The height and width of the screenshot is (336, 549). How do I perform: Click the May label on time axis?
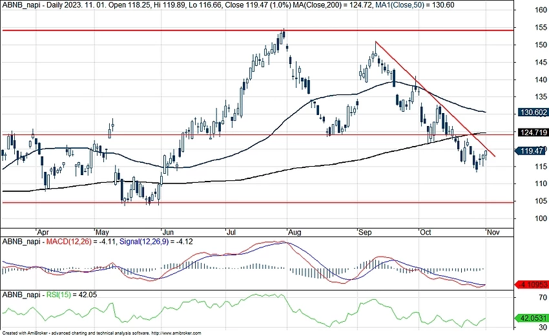click(x=102, y=232)
